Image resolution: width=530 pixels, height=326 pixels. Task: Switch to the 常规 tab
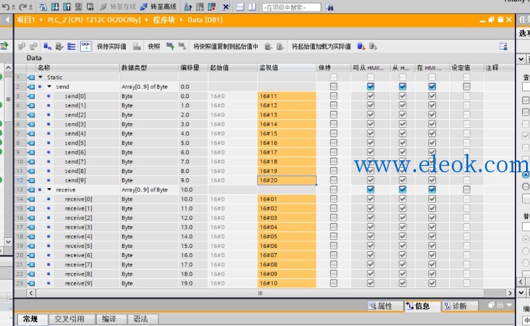[30, 319]
